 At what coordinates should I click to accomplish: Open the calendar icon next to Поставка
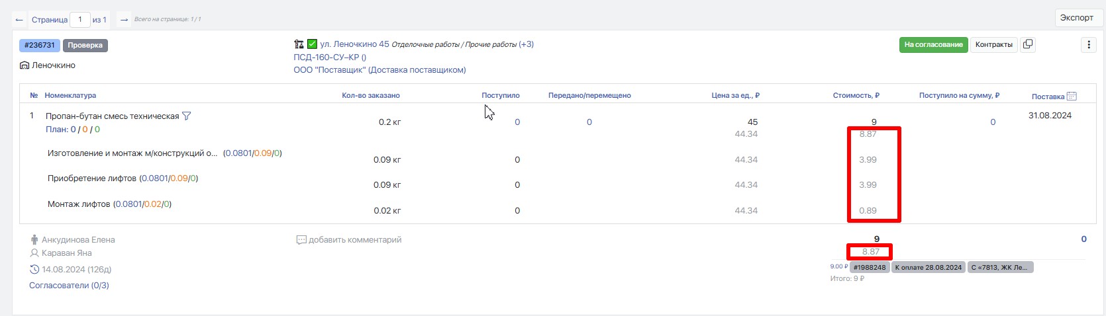pos(1072,97)
